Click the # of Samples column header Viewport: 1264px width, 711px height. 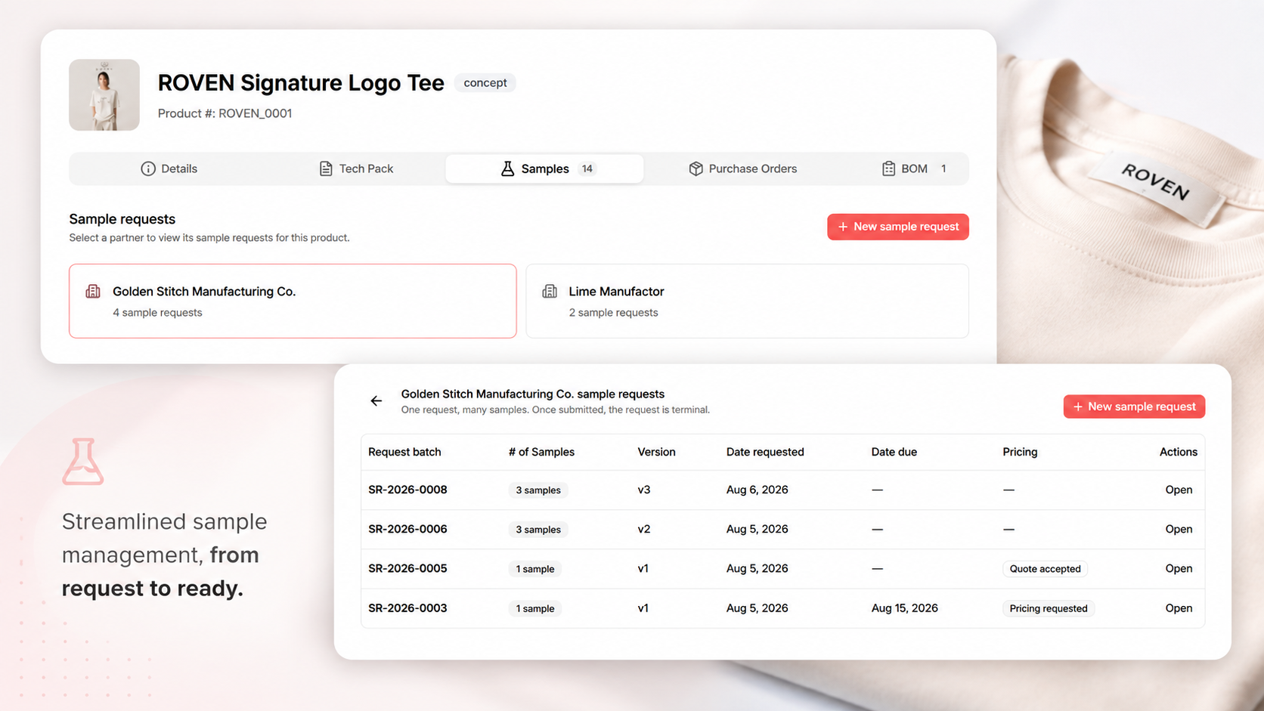[x=541, y=452]
